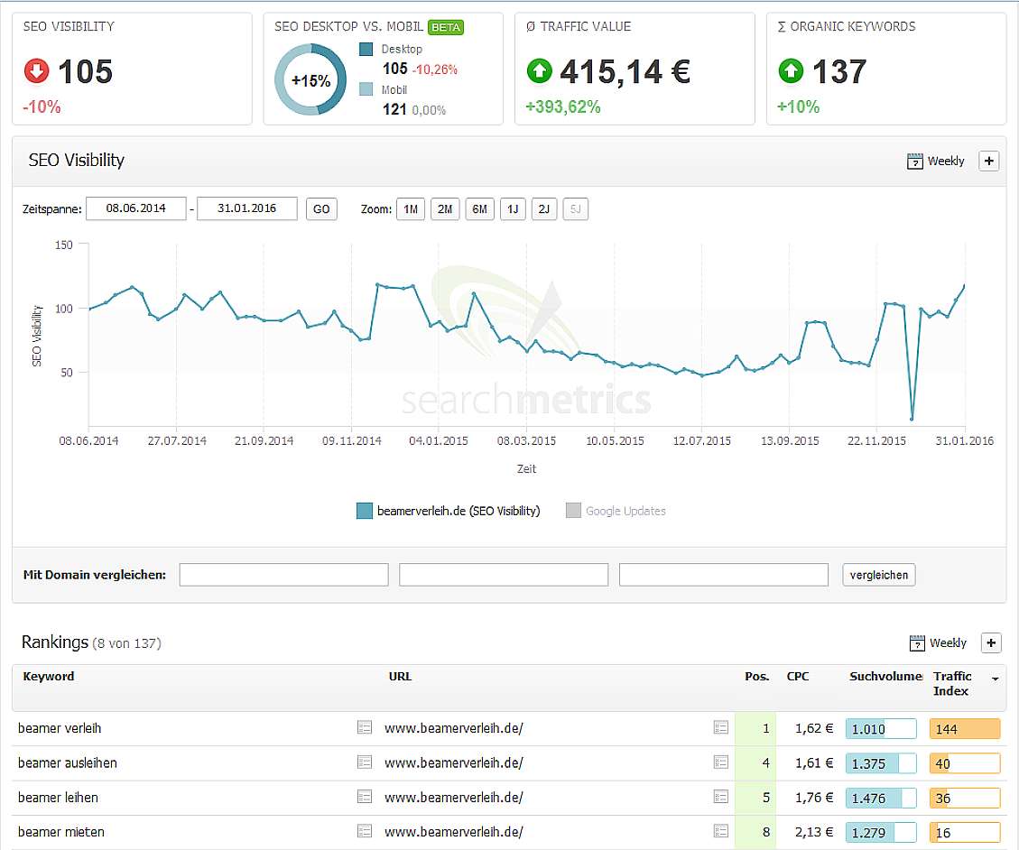Click Traffic Index bar showing 40
Viewport: 1019px width, 850px height.
coord(965,762)
